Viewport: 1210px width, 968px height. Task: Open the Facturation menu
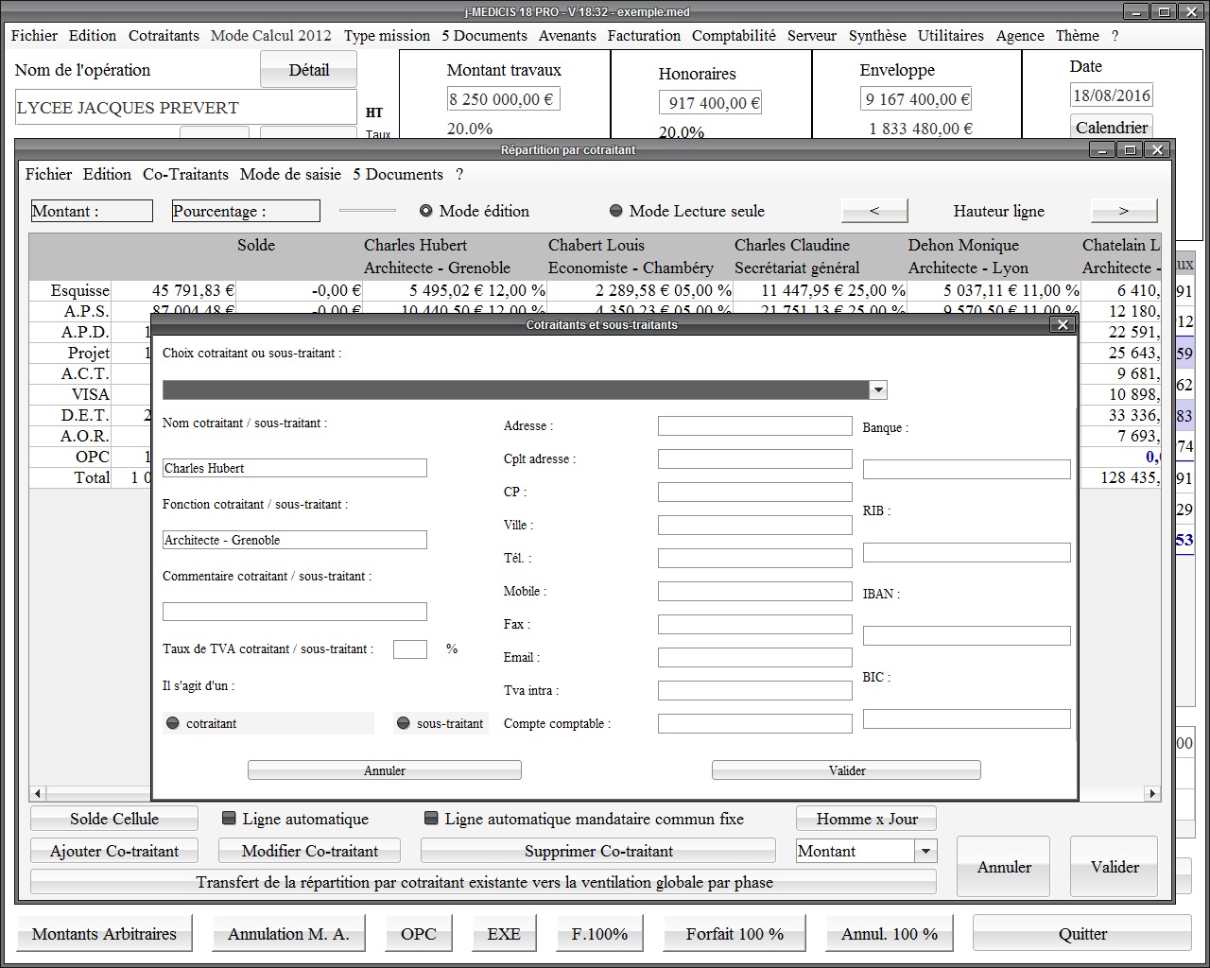tap(644, 35)
